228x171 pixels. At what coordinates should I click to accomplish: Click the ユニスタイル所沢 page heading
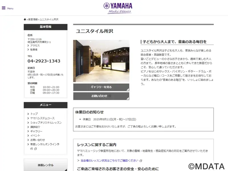tap(95, 31)
